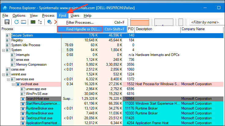
Task: Click the Process Explorer title bar icon
Action: 5,8
